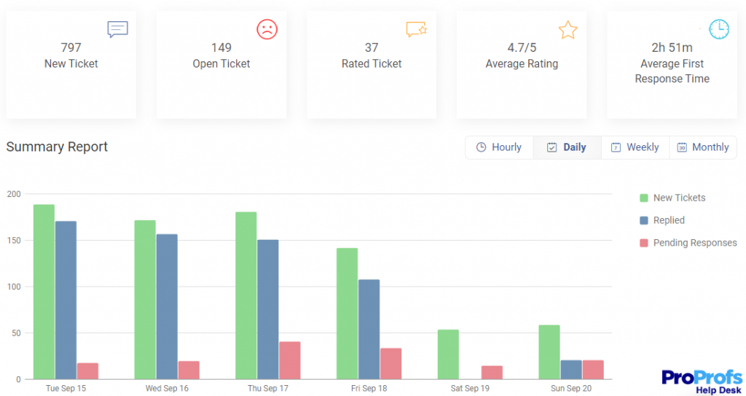Viewport: 746px width, 396px height.
Task: Click the Average Rating star icon
Action: click(568, 30)
